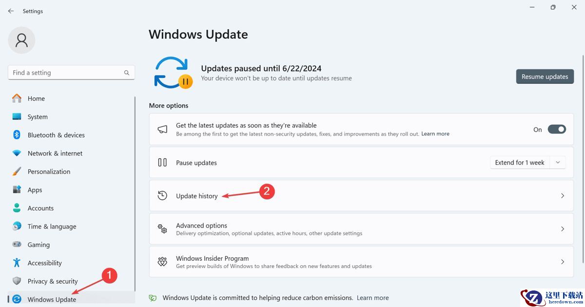Screen dimensions: 585x307
Task: Expand the Advanced options chevron
Action: click(x=563, y=229)
